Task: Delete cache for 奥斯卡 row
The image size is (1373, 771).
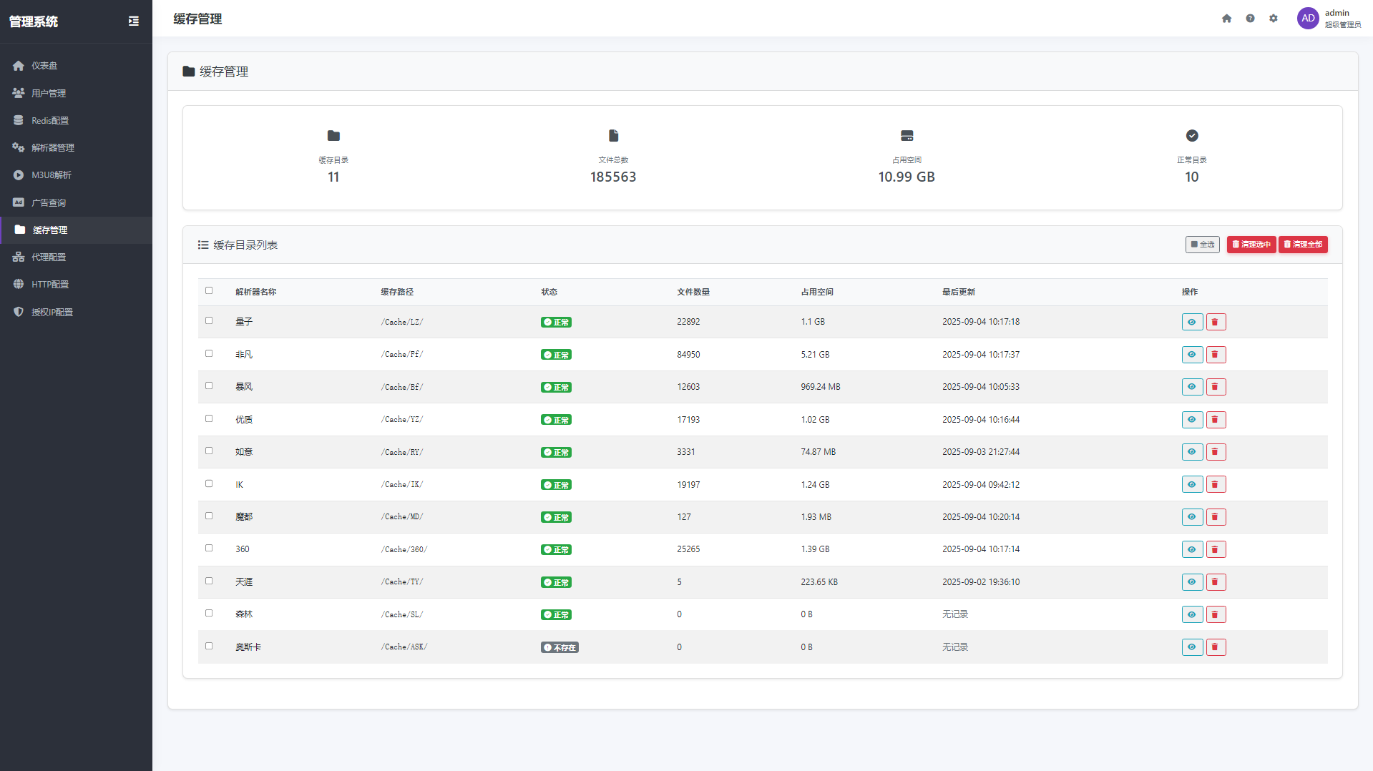Action: 1216,647
